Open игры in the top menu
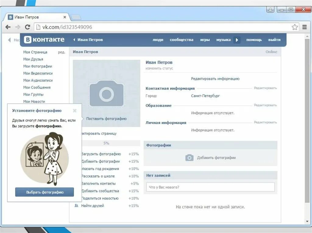The width and height of the screenshot is (312, 233). tap(205, 40)
